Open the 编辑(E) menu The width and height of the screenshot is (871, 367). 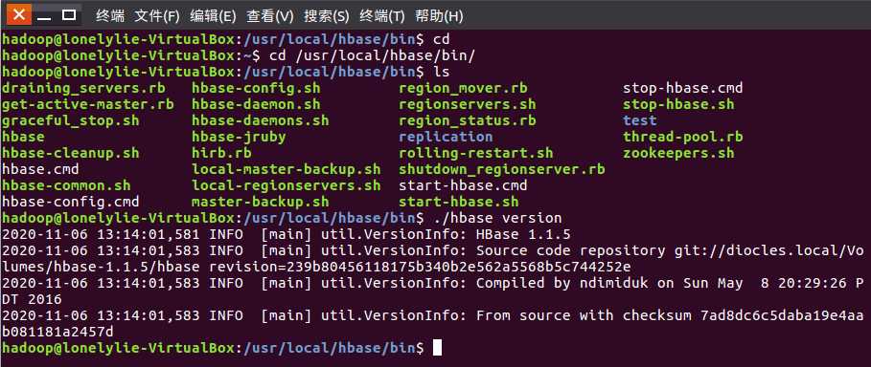(x=213, y=16)
